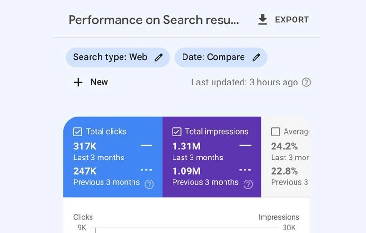Click the plus icon for new filter
The image size is (366, 233).
click(78, 82)
